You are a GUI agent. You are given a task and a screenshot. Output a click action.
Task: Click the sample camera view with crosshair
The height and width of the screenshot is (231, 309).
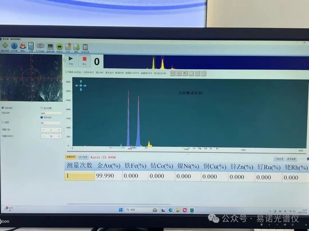pyautogui.click(x=31, y=78)
